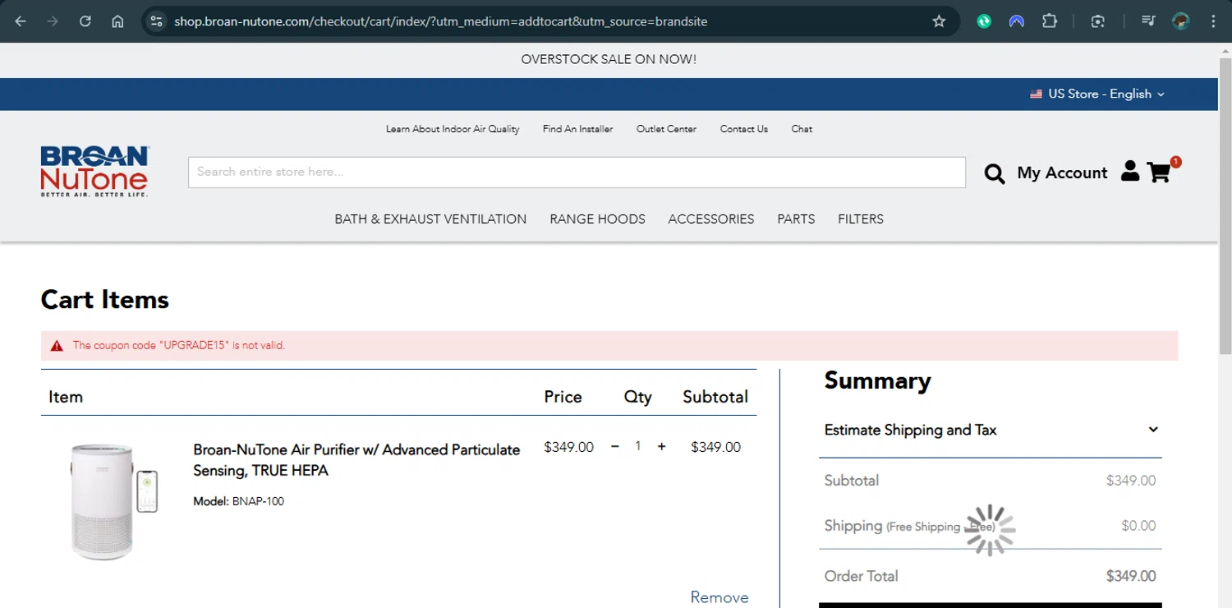Go to Outlet Center
1232x608 pixels.
point(666,129)
